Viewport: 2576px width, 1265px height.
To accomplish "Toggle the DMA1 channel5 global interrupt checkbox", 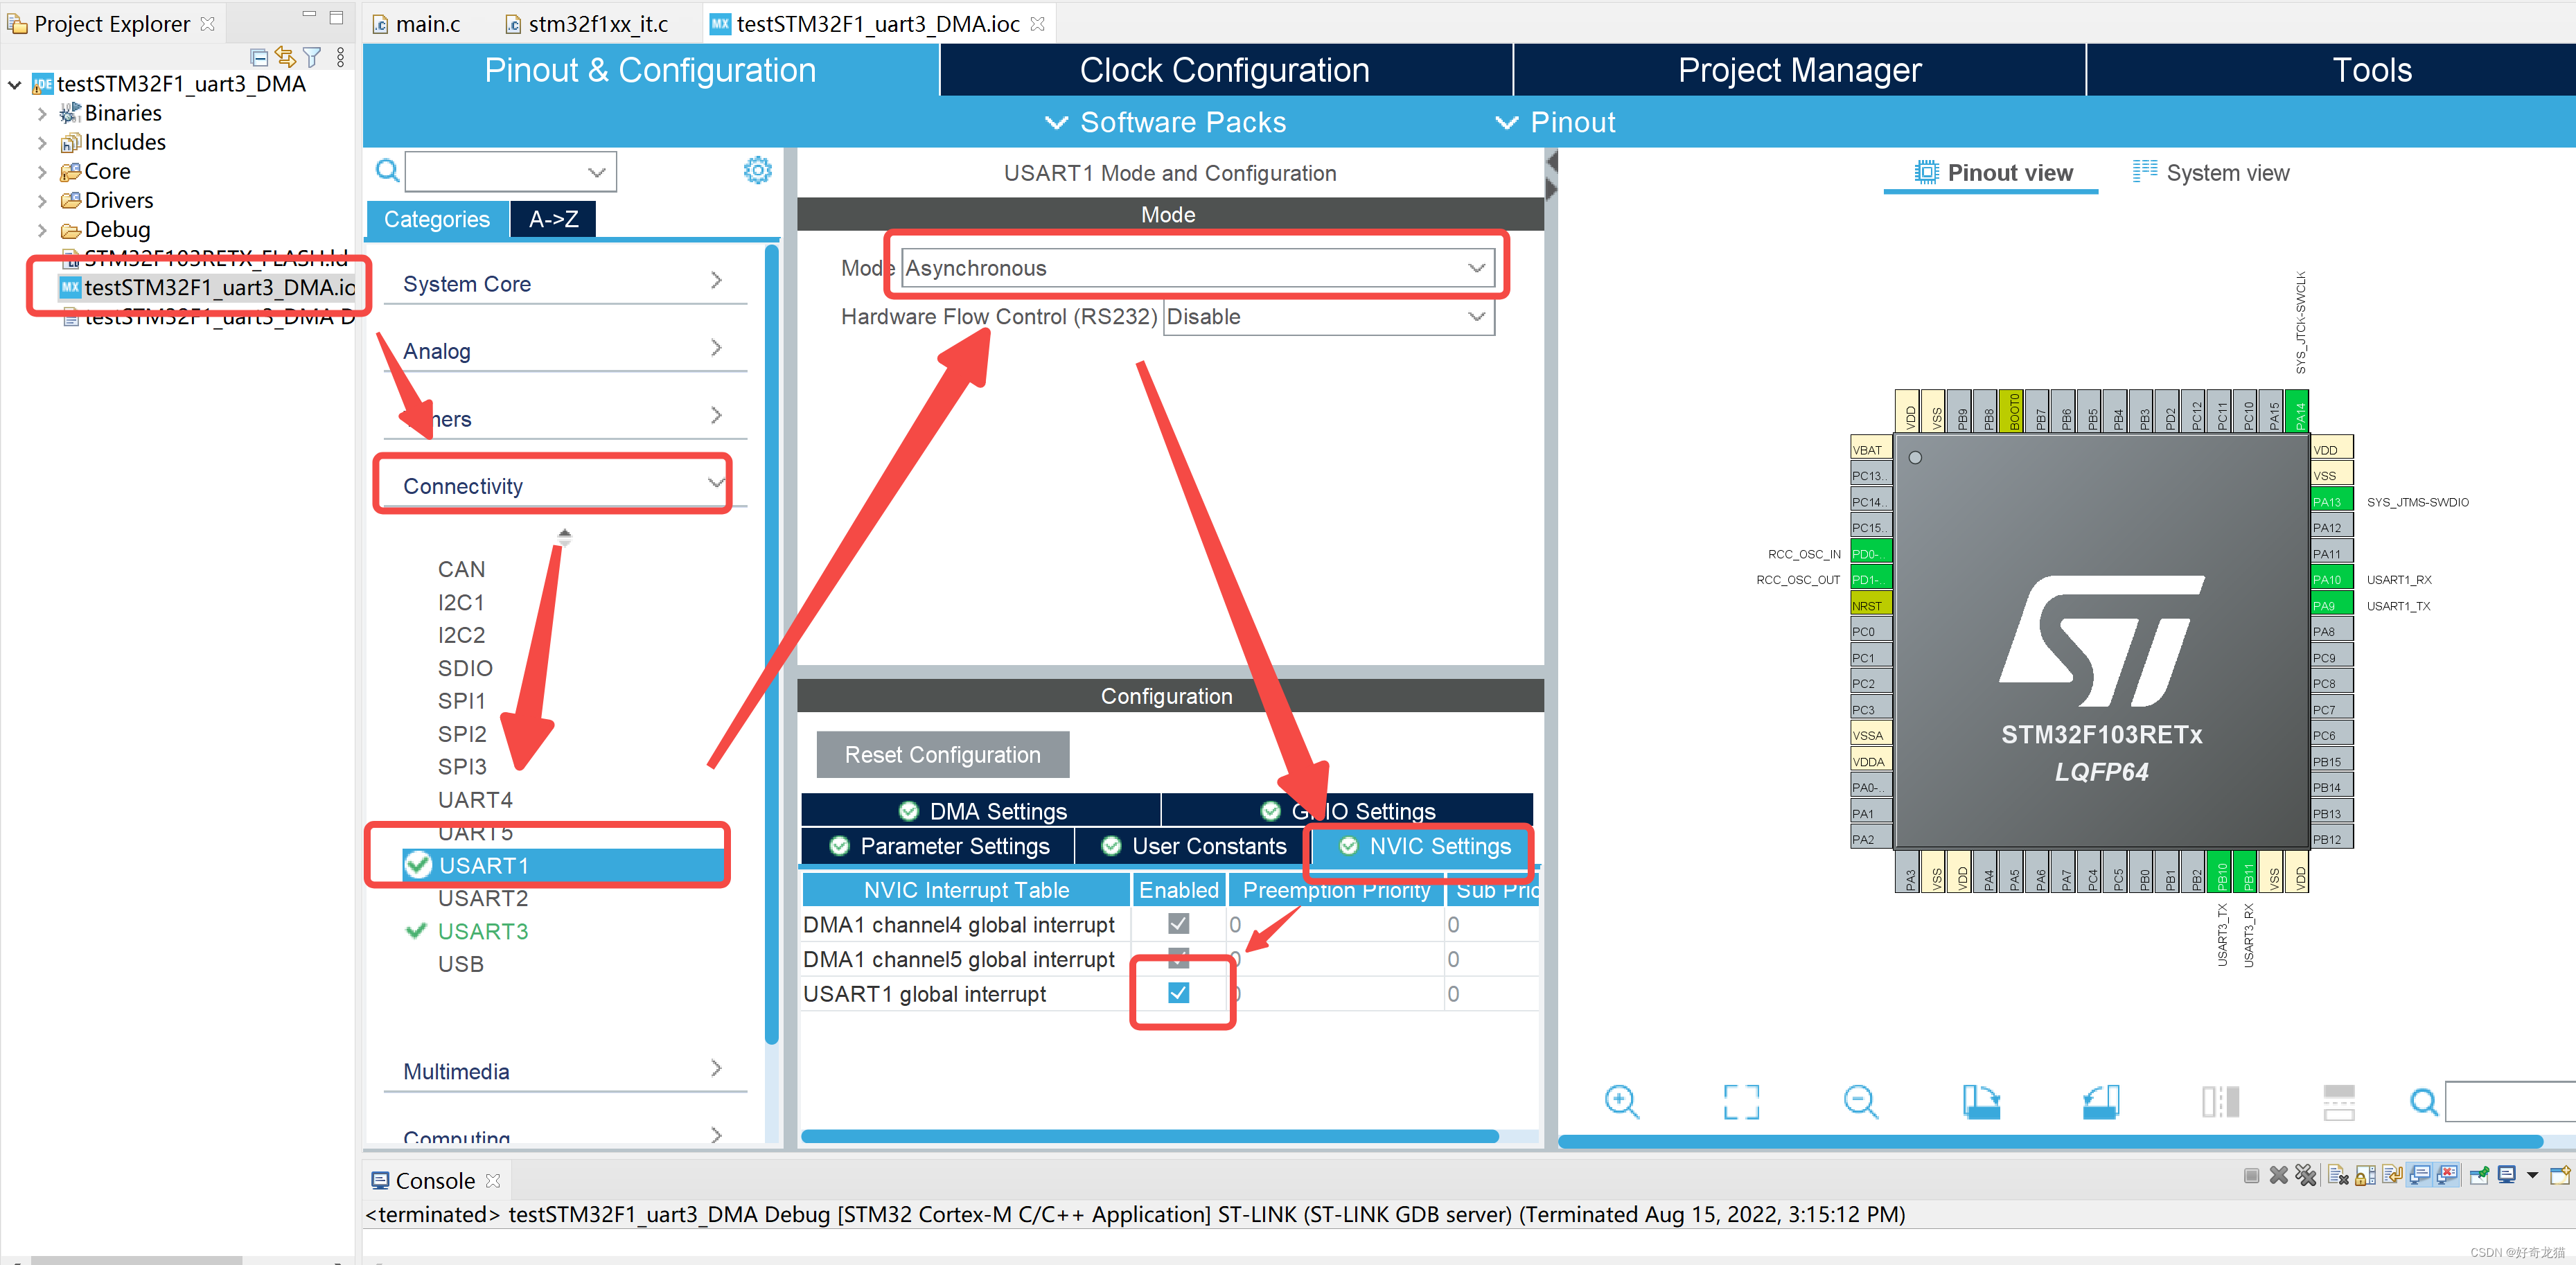I will [1178, 958].
